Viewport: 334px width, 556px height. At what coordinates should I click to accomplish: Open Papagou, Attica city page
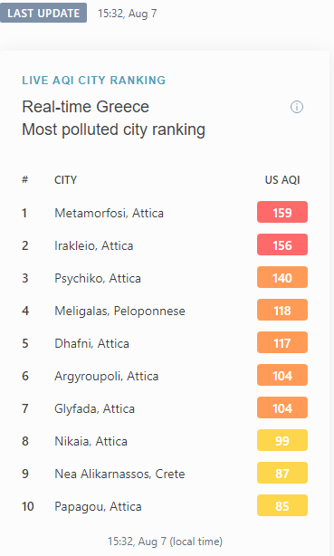click(98, 506)
